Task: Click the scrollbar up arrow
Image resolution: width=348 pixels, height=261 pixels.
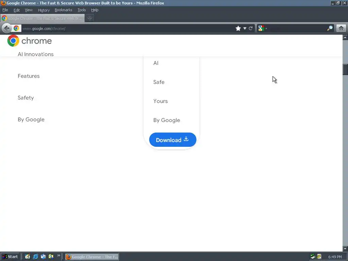Action: [345, 37]
